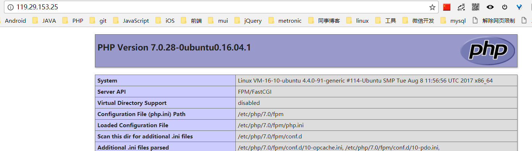Open the jQuery bookmark folder
The width and height of the screenshot is (532, 151).
(248, 21)
